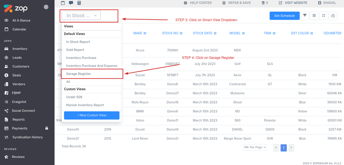Open MAKE column menu
The width and height of the screenshot is (344, 165).
coord(145,33)
